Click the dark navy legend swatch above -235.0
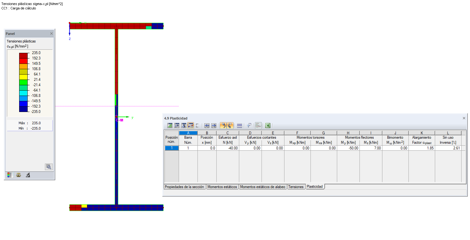470x240 pixels. [24, 109]
